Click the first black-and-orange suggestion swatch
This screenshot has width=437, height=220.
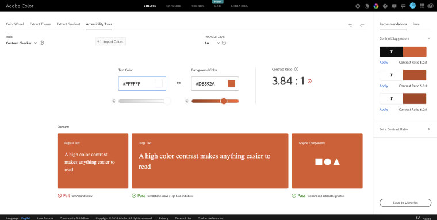tap(402, 52)
